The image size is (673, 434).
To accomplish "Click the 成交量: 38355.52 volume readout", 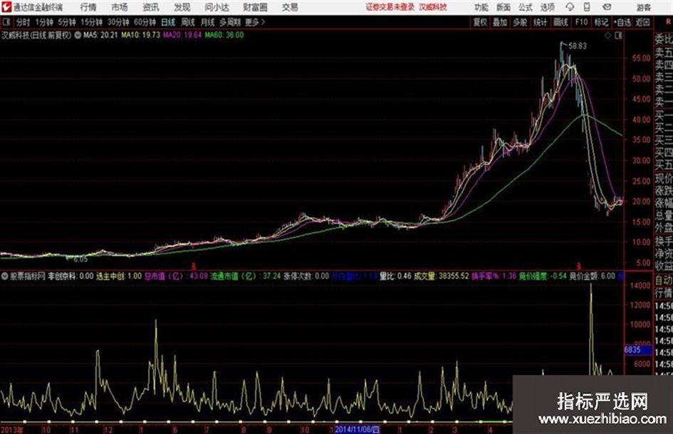I will [441, 276].
